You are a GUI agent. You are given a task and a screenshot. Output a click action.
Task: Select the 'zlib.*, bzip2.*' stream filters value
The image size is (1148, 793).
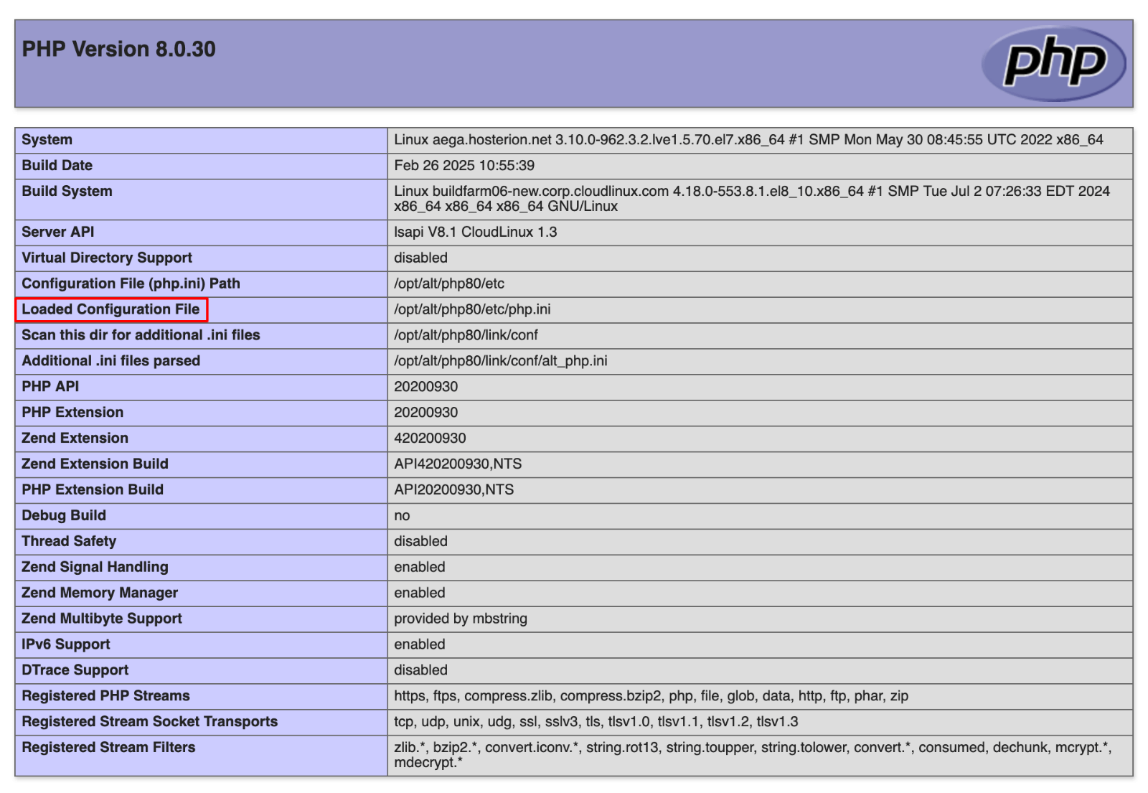coord(753,755)
